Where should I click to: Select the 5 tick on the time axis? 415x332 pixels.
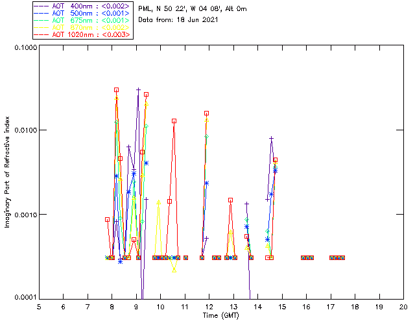pos(39,306)
